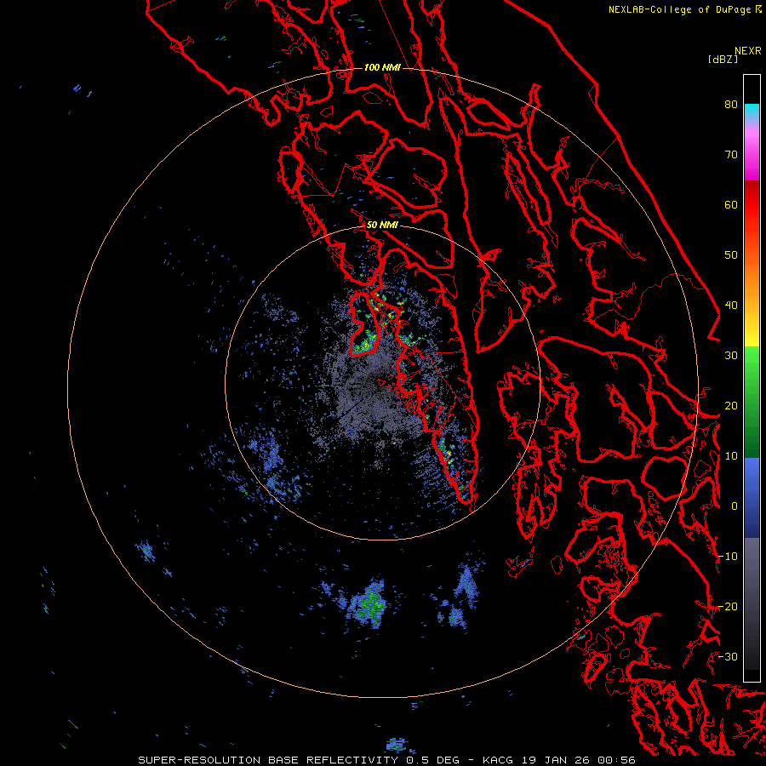Select the 40 dBZ scale value

coord(731,306)
